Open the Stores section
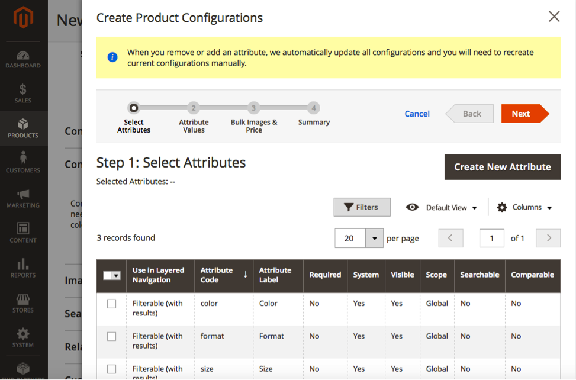The image size is (576, 380). (x=23, y=303)
